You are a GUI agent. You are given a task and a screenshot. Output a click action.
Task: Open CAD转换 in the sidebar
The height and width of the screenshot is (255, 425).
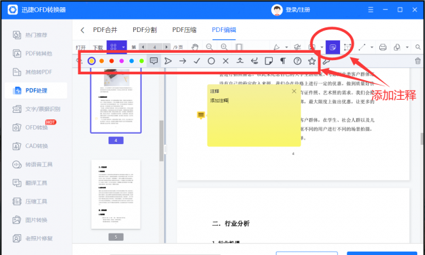(x=36, y=146)
